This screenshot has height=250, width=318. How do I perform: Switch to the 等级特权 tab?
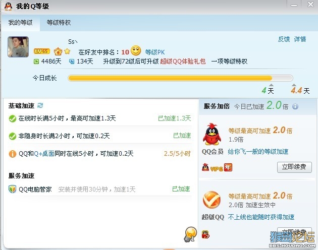tap(59, 23)
